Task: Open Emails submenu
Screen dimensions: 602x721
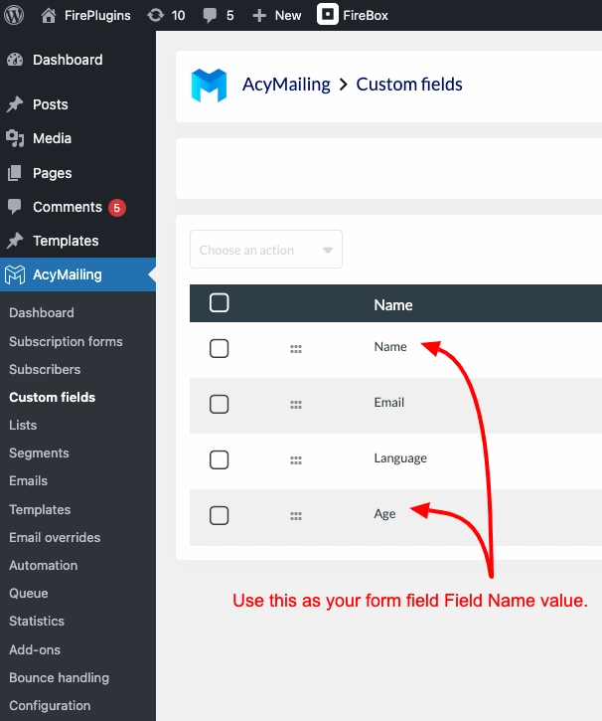Action: (29, 481)
